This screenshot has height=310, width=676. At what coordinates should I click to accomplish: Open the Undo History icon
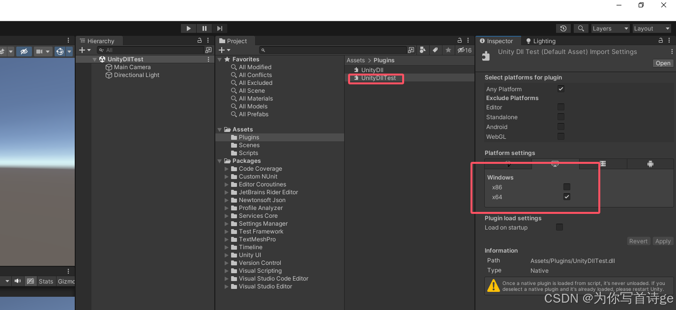click(x=563, y=28)
